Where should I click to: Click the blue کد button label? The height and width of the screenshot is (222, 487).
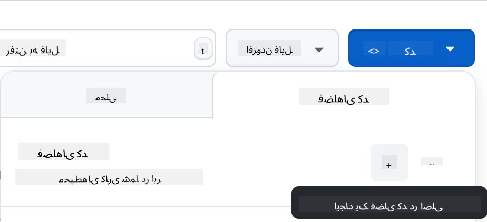click(411, 51)
